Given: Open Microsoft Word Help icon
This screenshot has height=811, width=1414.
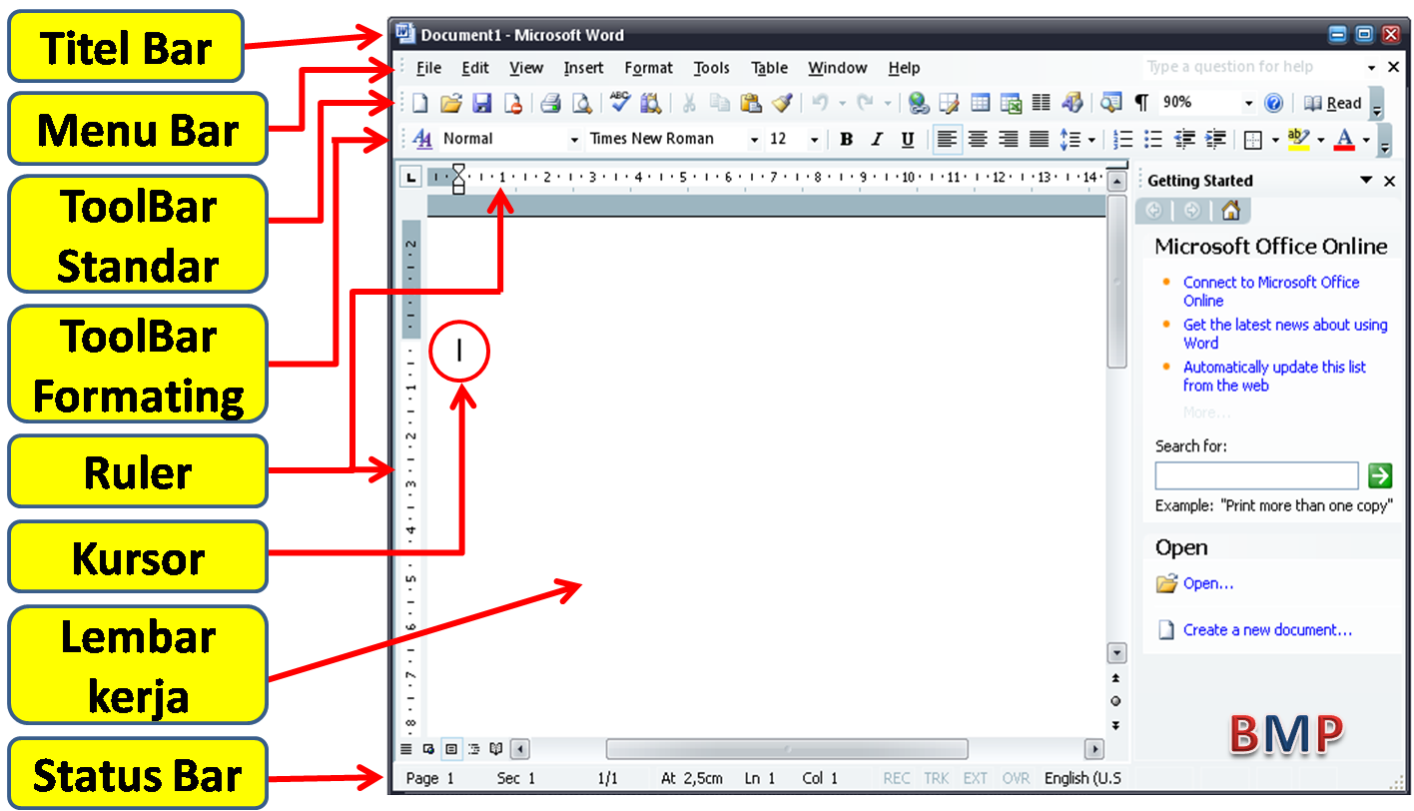Looking at the screenshot, I should 1273,103.
